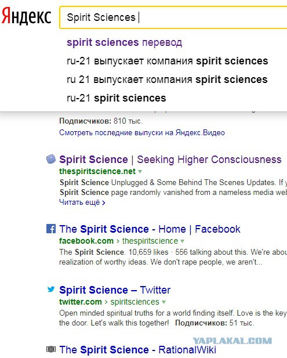Open 'Смотреть последние выпуски на Яндекс.Видео' link

tap(142, 133)
